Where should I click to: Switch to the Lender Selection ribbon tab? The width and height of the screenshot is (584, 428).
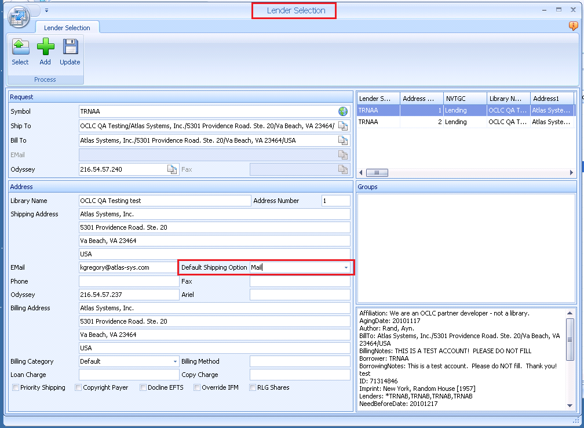click(67, 28)
